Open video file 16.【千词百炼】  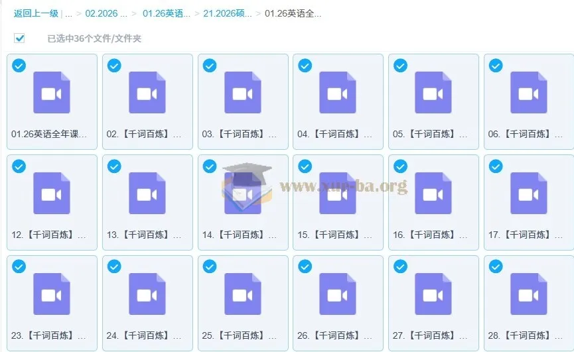[x=433, y=202]
